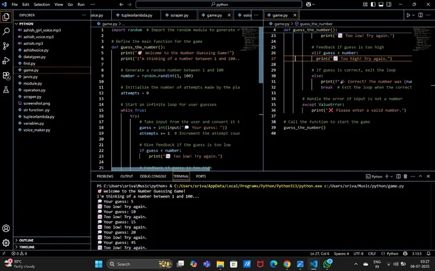
Task: Open the File menu
Action: tap(15, 4)
